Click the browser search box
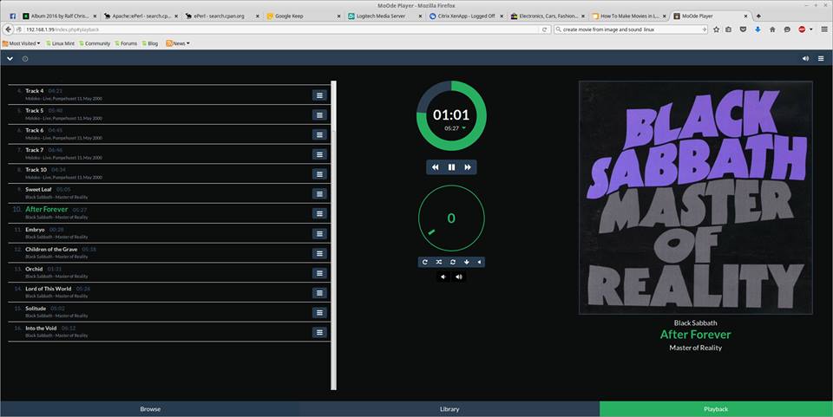Screen dimensions: 833x417 point(631,29)
